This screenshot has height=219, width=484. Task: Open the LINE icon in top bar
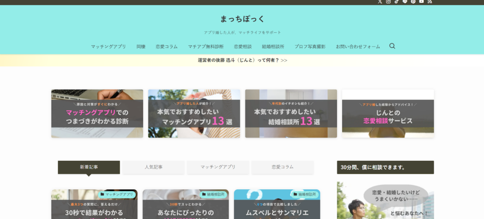click(405, 2)
